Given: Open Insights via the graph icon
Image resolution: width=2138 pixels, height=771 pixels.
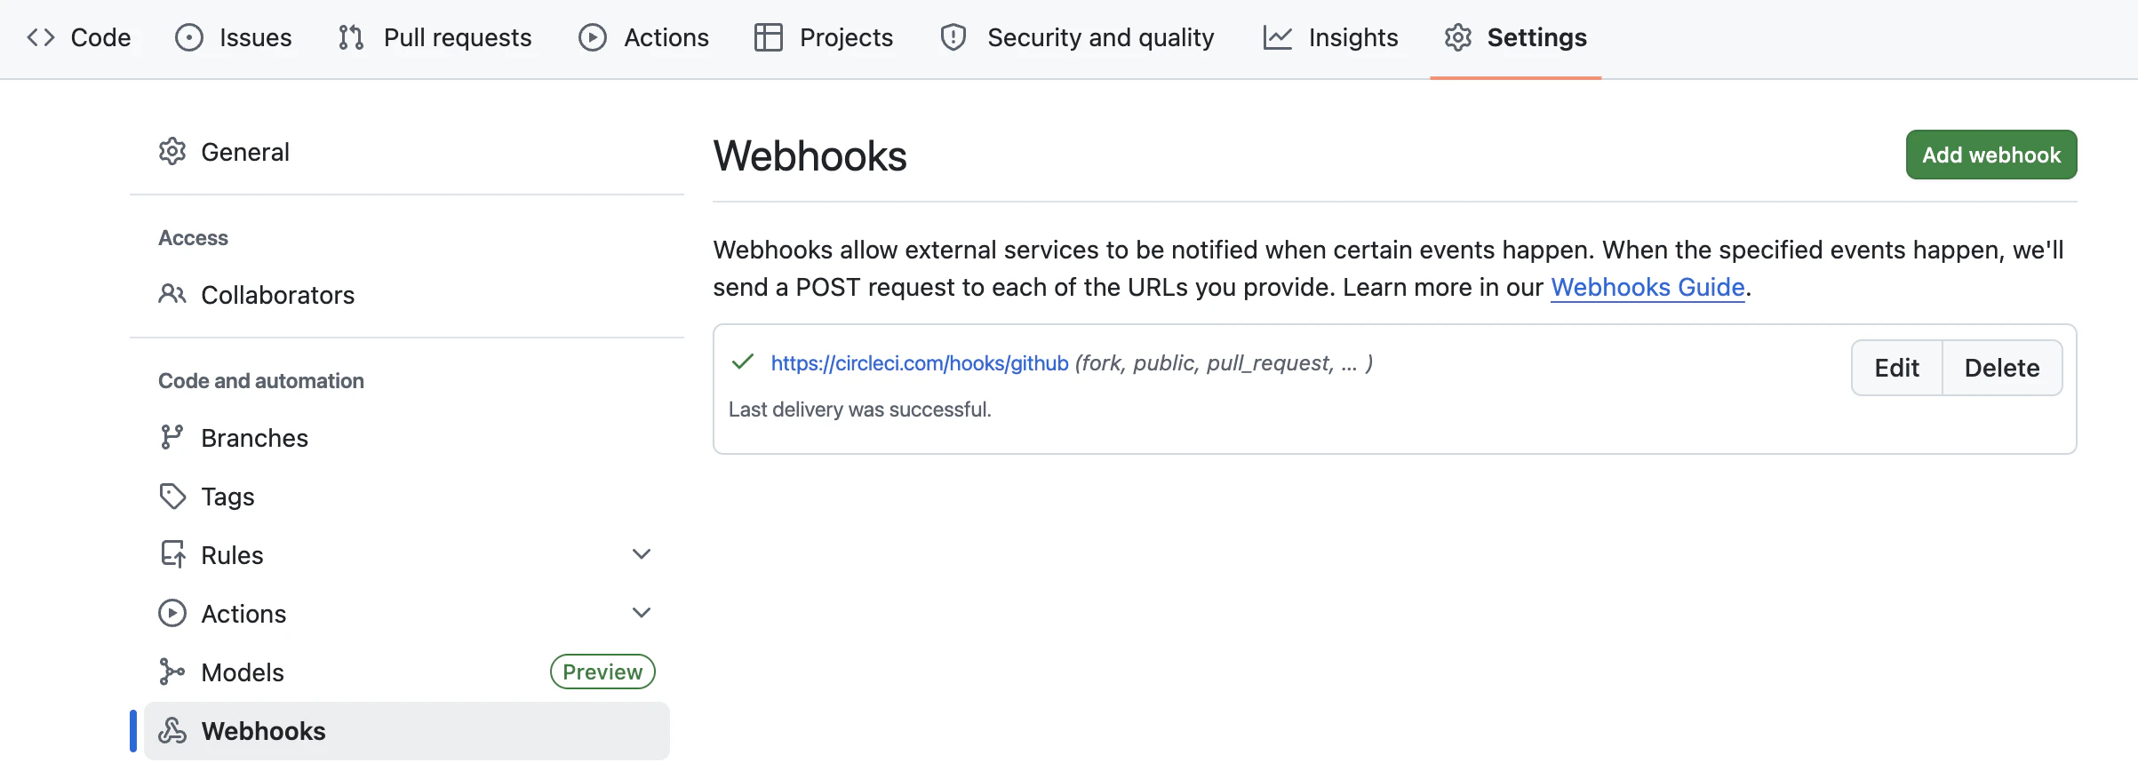Looking at the screenshot, I should (x=1277, y=37).
